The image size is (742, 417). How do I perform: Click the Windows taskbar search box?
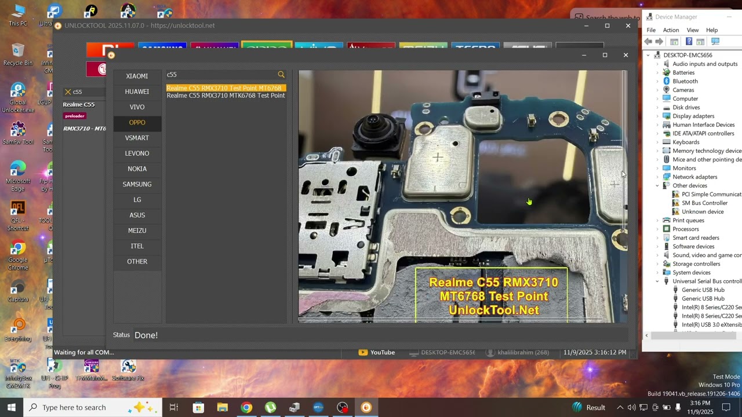tap(93, 407)
